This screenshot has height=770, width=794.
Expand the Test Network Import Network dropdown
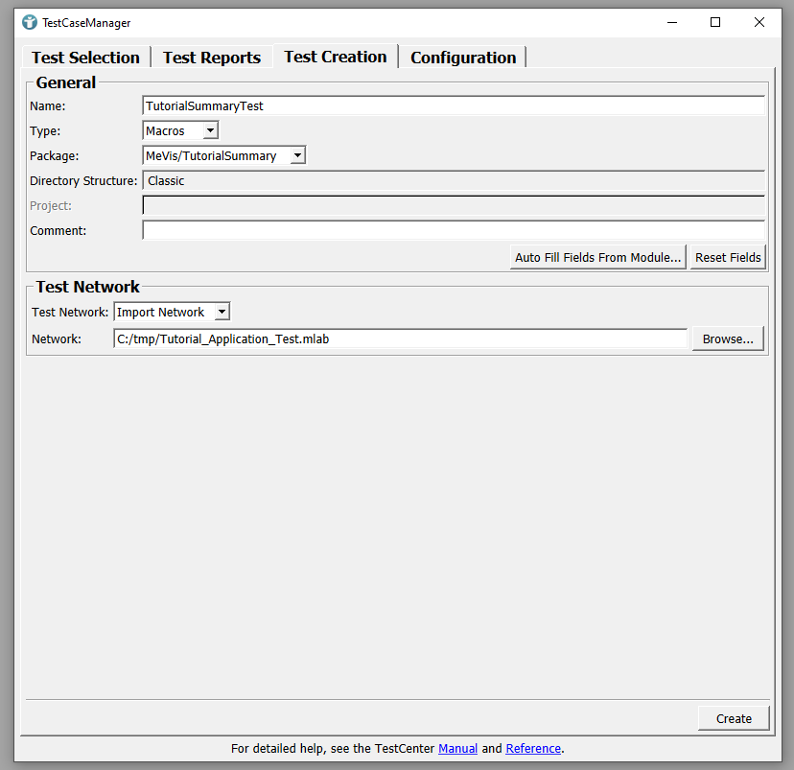pos(172,312)
